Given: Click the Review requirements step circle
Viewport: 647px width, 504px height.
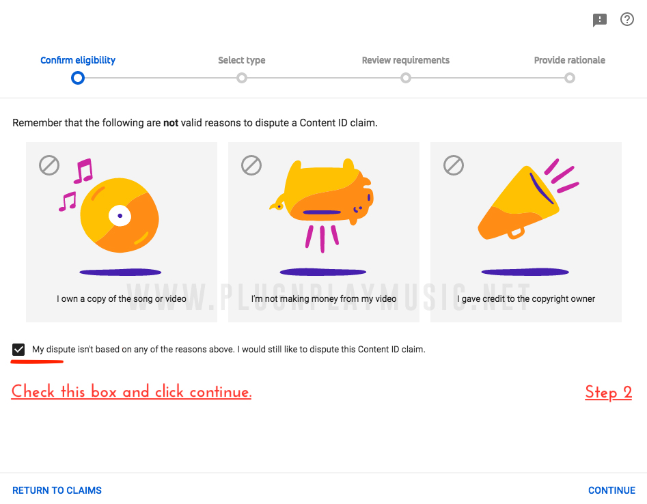Looking at the screenshot, I should tap(406, 78).
